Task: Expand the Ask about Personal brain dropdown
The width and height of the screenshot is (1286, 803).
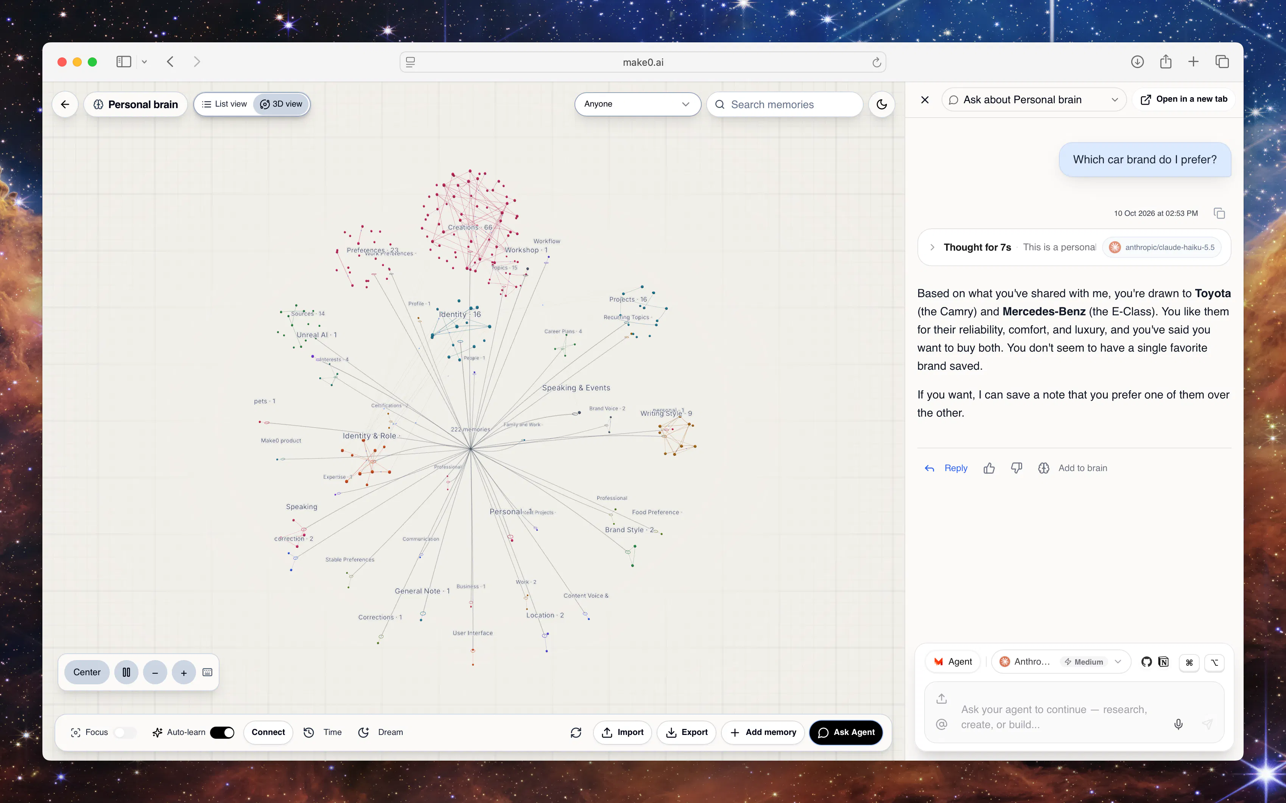Action: click(1034, 100)
